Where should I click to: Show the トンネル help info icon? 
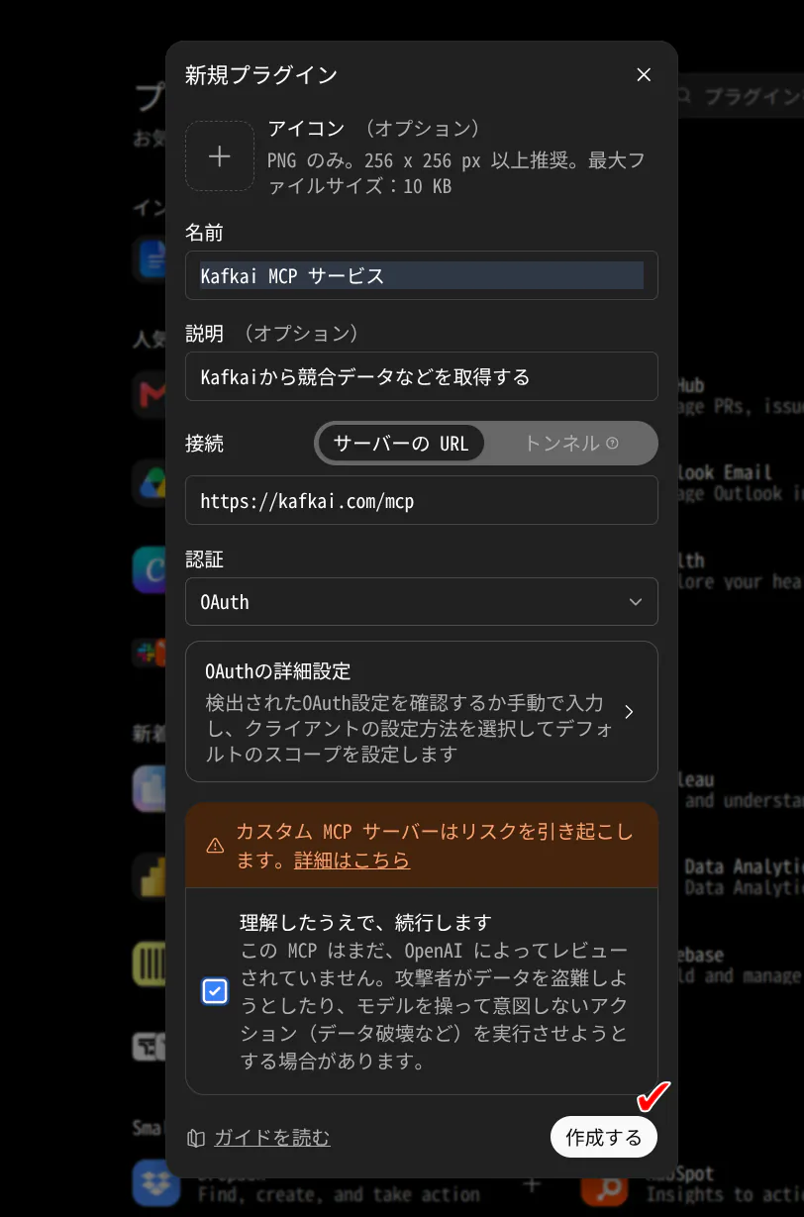pyautogui.click(x=612, y=444)
